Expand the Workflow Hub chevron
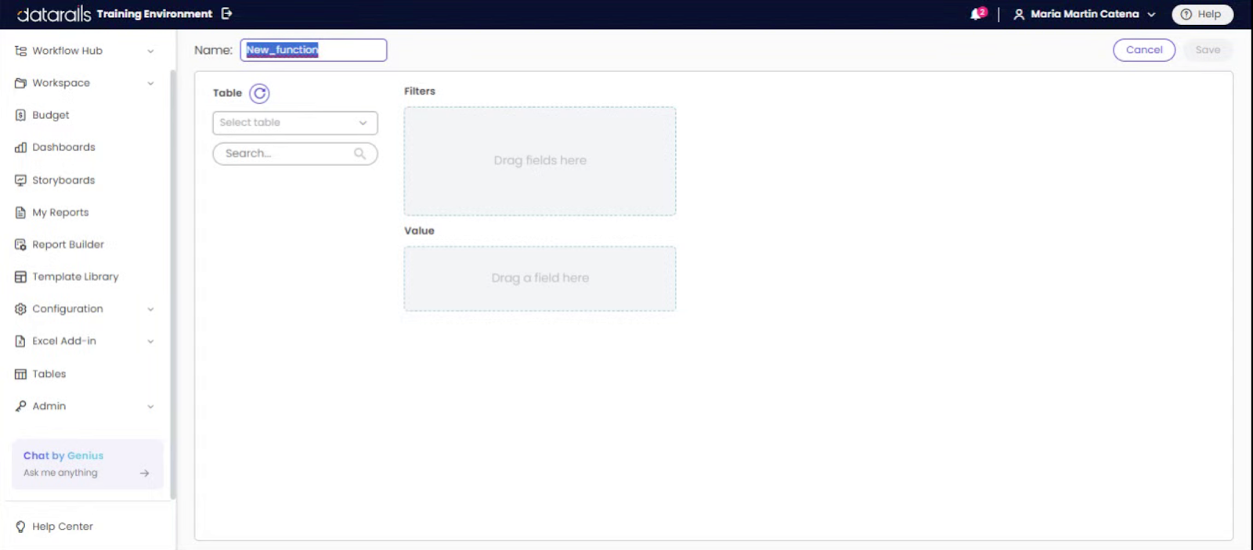 [150, 51]
